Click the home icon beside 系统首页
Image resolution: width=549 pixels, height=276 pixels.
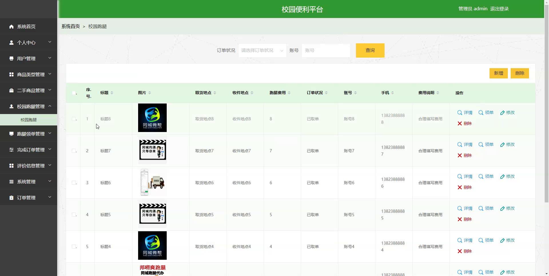pyautogui.click(x=11, y=27)
